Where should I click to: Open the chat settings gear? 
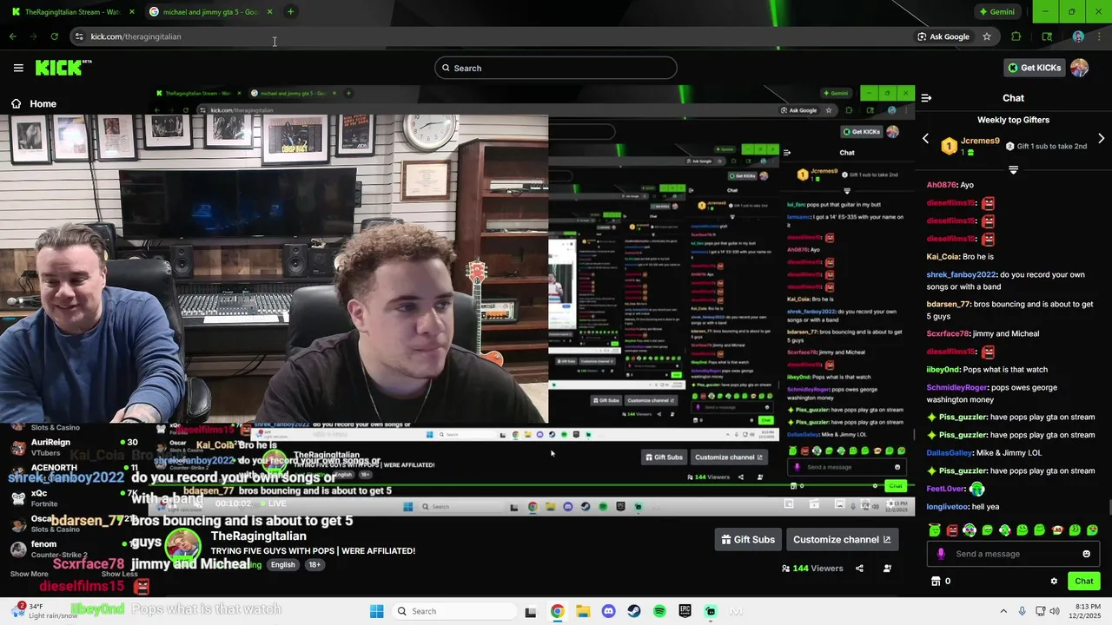(x=1054, y=582)
